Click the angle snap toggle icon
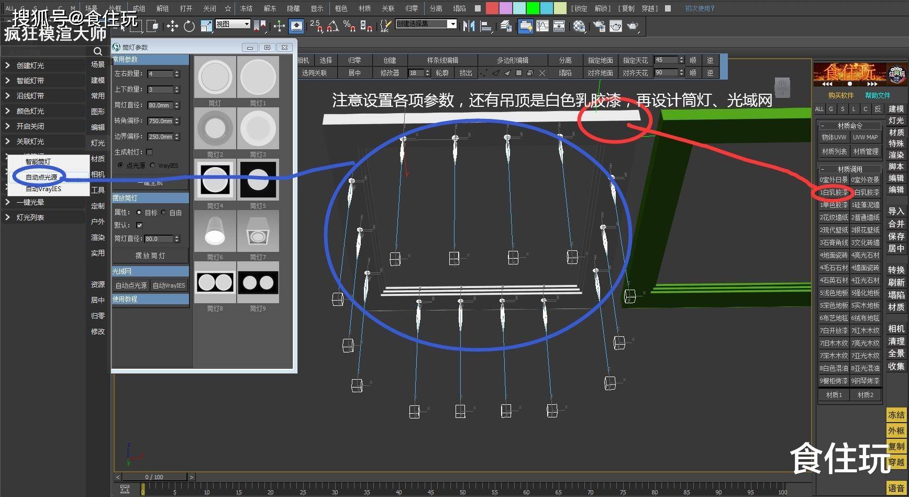909x497 pixels. [x=332, y=26]
